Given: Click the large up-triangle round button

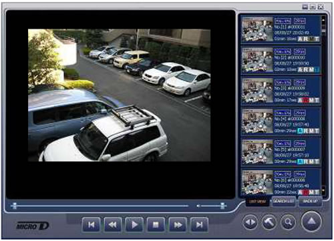Looking at the screenshot, I should click(311, 221).
